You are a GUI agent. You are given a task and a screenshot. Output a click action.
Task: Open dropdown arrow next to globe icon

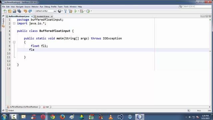click(62, 11)
